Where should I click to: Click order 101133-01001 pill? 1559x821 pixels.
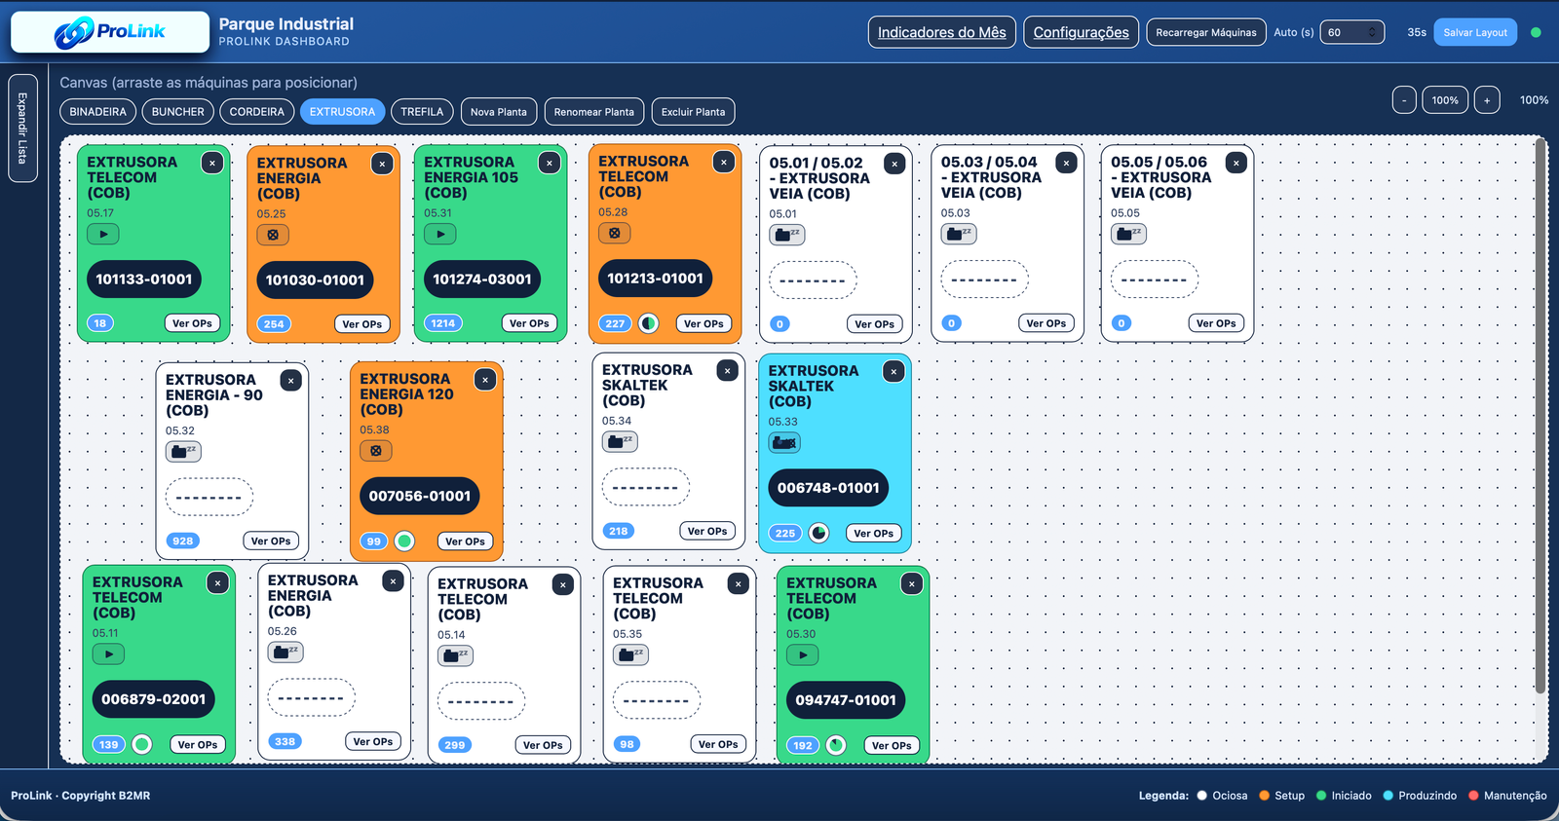144,280
